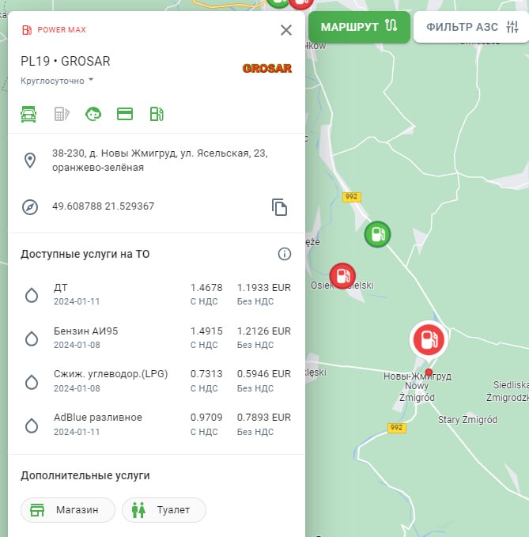Copy the station coordinates
This screenshot has width=529, height=537.
point(279,207)
